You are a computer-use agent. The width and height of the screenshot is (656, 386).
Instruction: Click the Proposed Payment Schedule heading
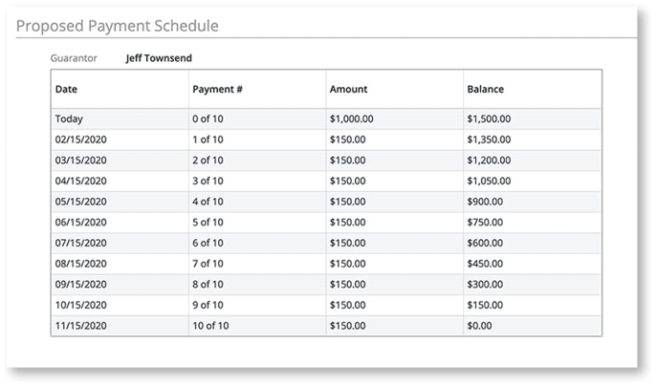(x=118, y=26)
